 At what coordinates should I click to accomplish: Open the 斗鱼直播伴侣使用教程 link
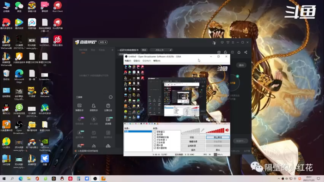tap(87, 151)
